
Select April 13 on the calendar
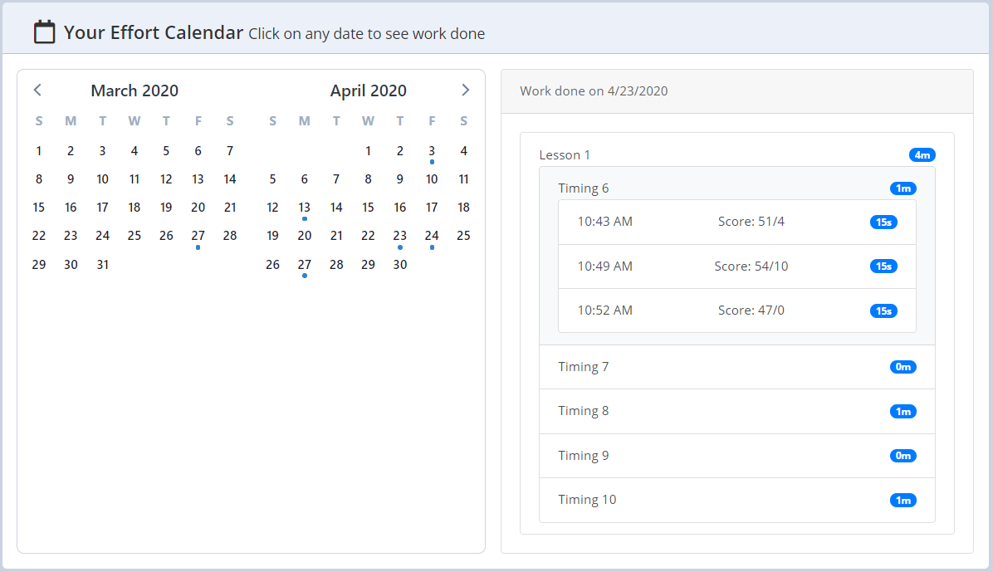[305, 208]
